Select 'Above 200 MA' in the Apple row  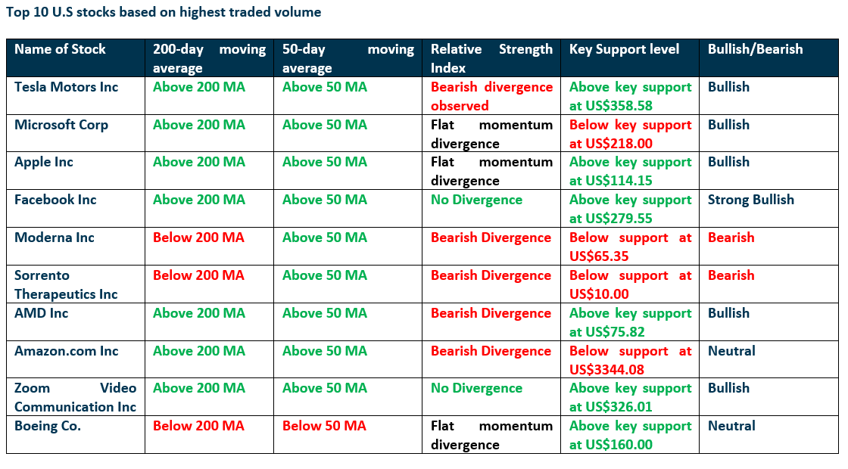[x=199, y=162]
